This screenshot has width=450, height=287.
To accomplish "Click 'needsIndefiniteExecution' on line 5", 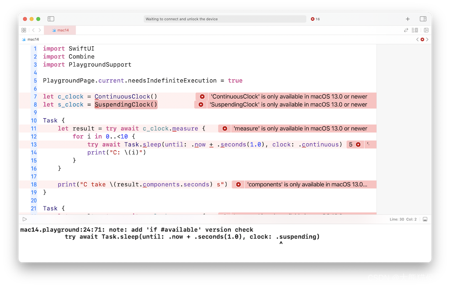I will [x=172, y=81].
